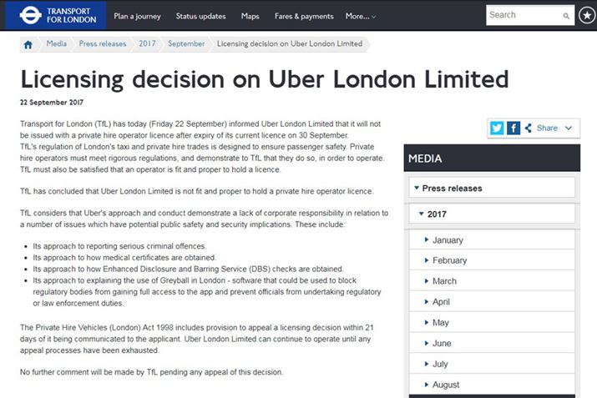Click the home icon in breadcrumb

pos(28,44)
